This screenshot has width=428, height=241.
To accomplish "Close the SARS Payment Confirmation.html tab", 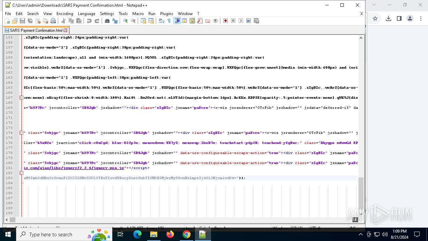I will click(66, 30).
